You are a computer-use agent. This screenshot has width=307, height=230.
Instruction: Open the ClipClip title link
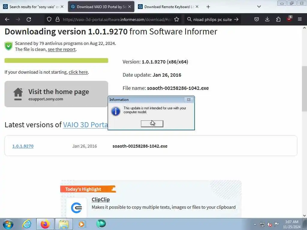point(101,199)
